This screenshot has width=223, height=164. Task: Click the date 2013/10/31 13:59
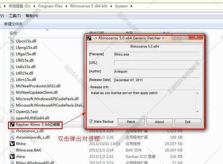tap(105, 144)
